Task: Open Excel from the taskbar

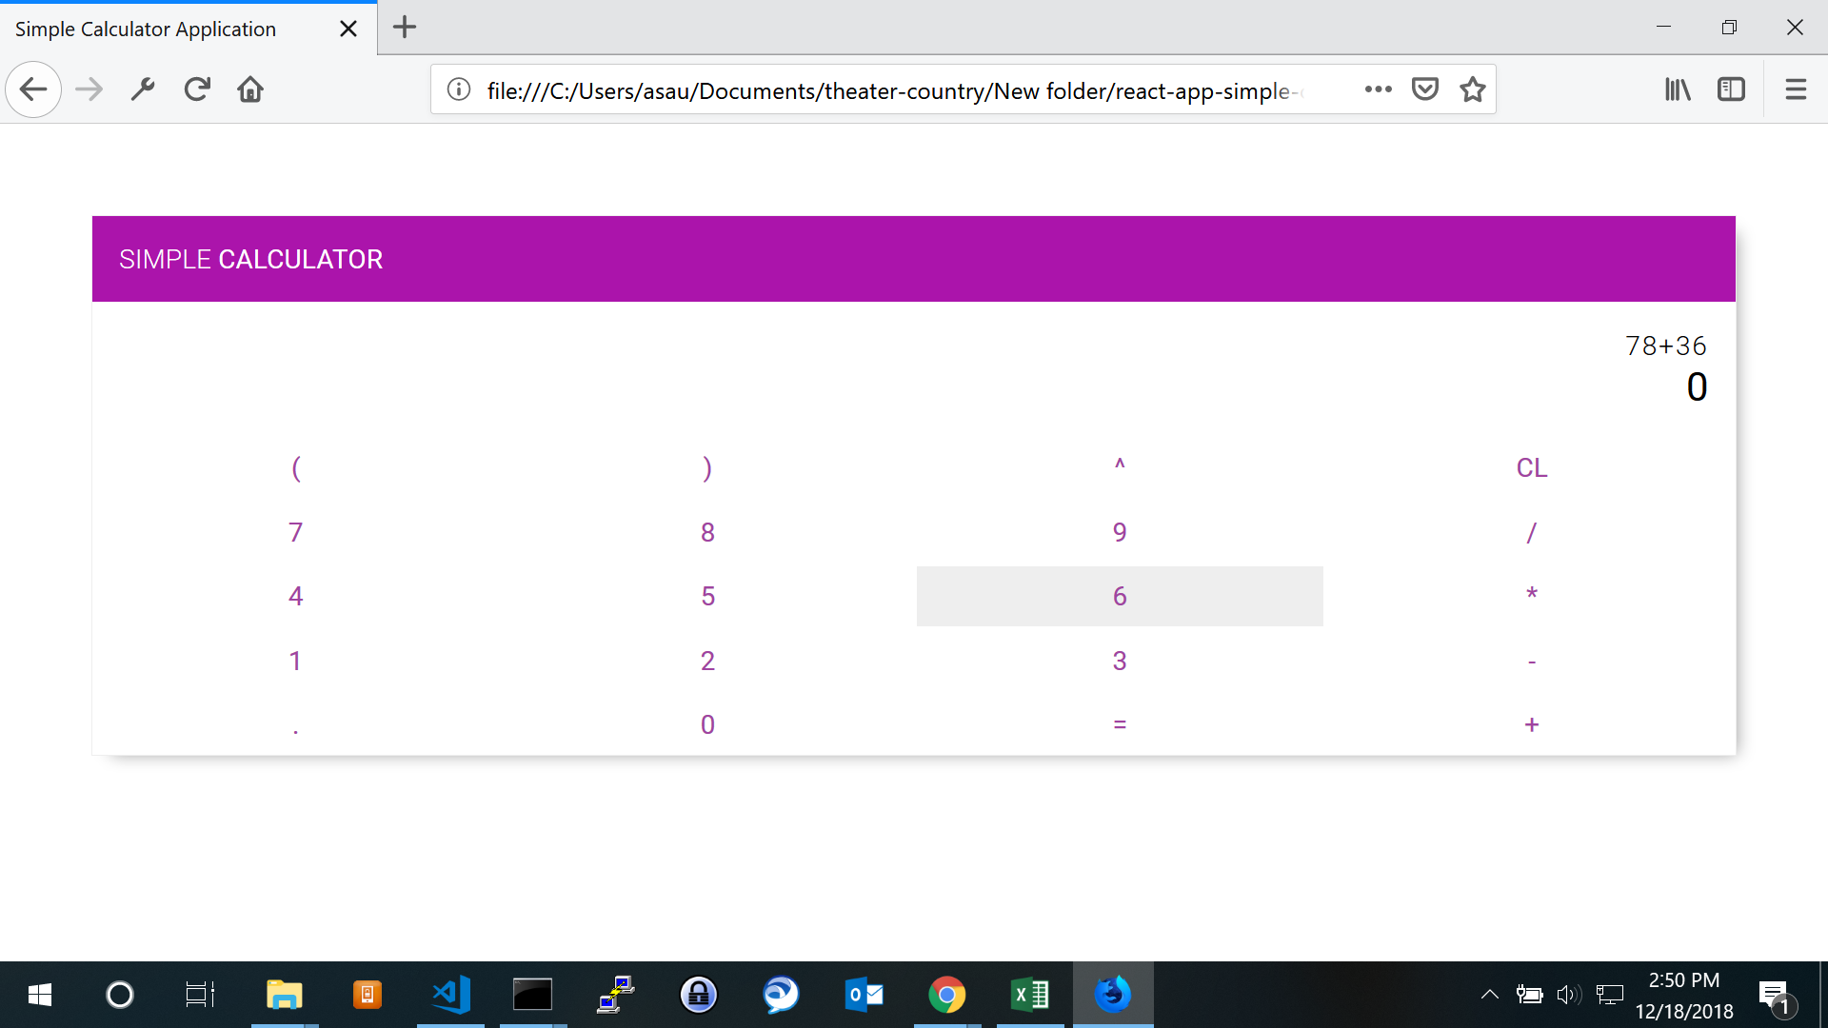Action: 1029,995
